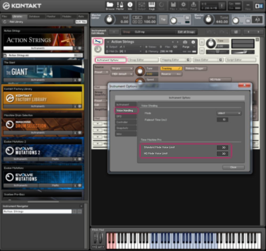Click the Master Editor Vol knob

[109, 19]
